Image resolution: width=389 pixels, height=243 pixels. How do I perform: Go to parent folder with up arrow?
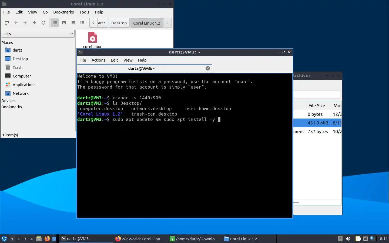coord(34,23)
